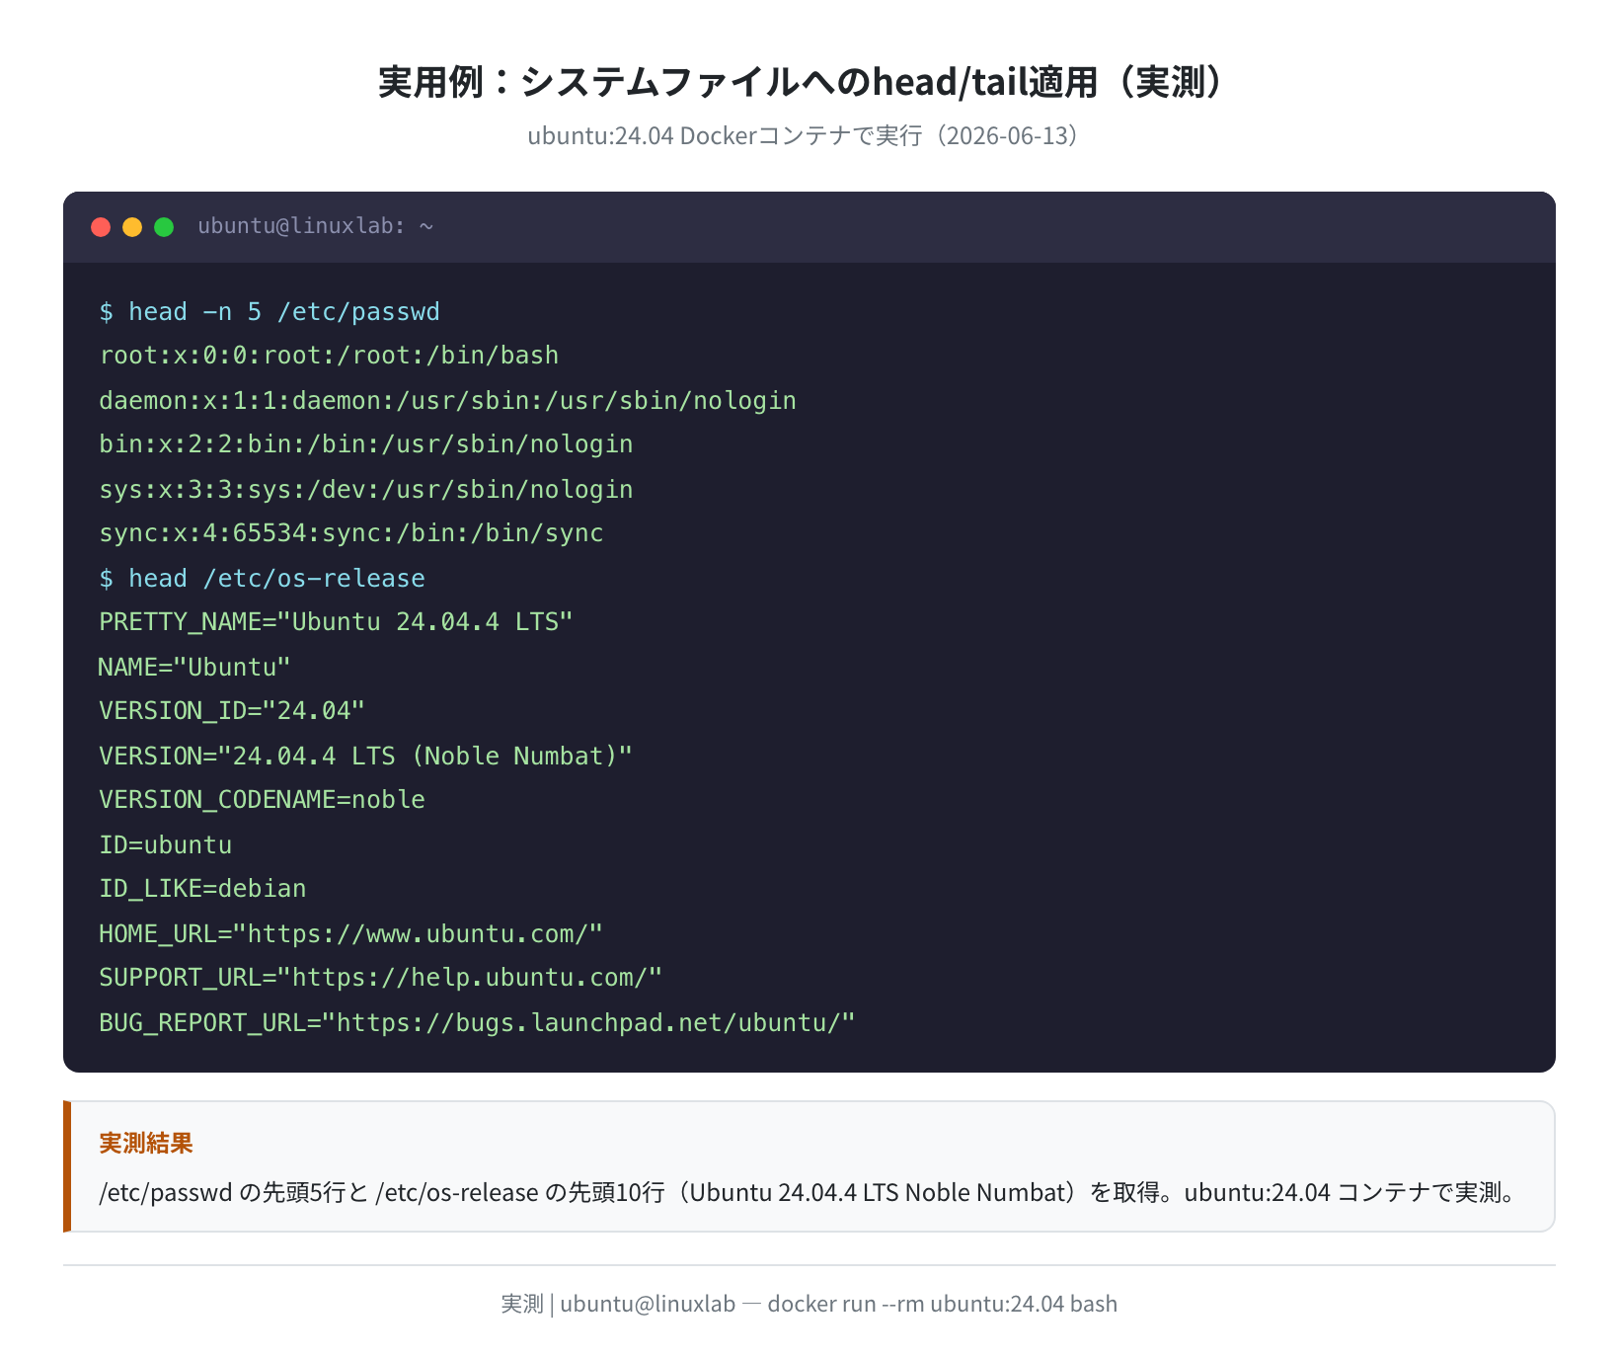Select the VERSION_ID="24.04" line

[x=232, y=711]
